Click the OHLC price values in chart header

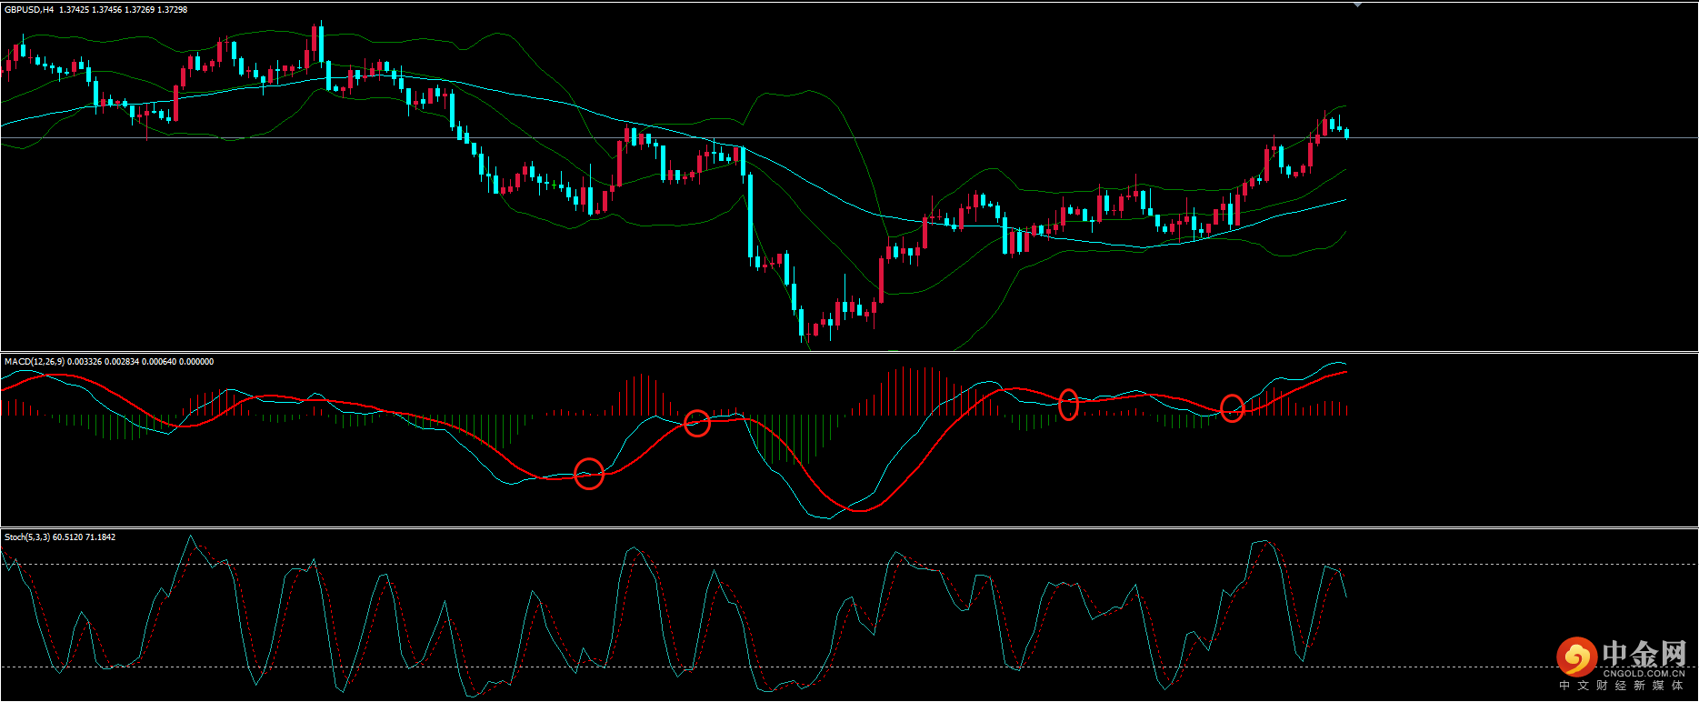pyautogui.click(x=124, y=10)
